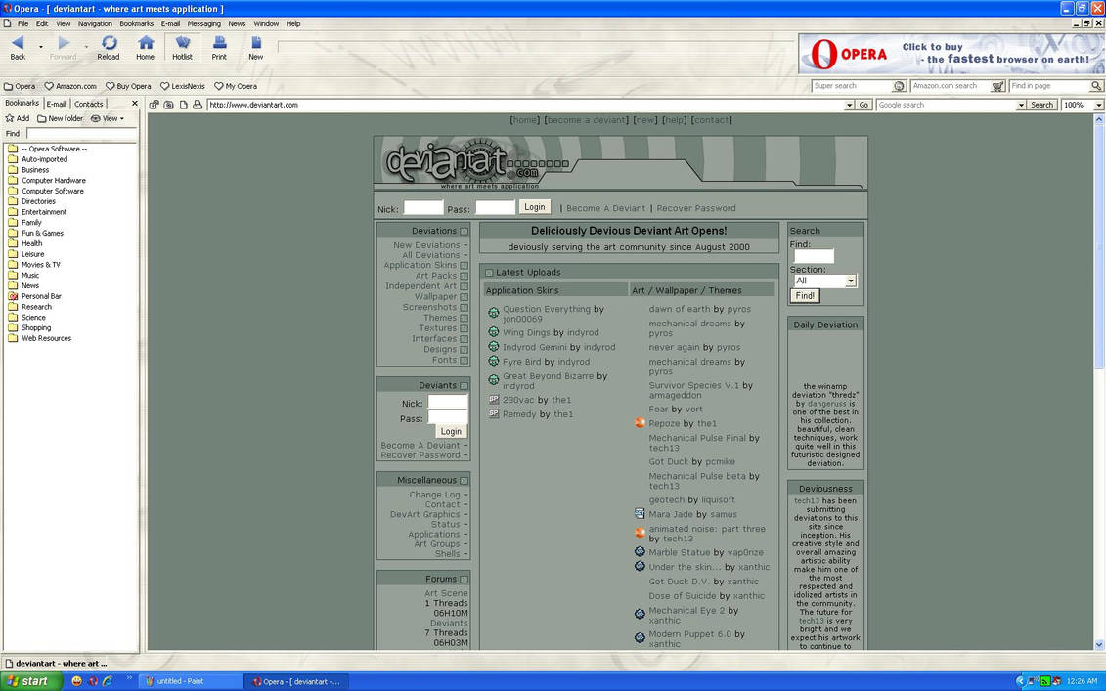Open the Opera folder on personal bar

pyautogui.click(x=20, y=86)
